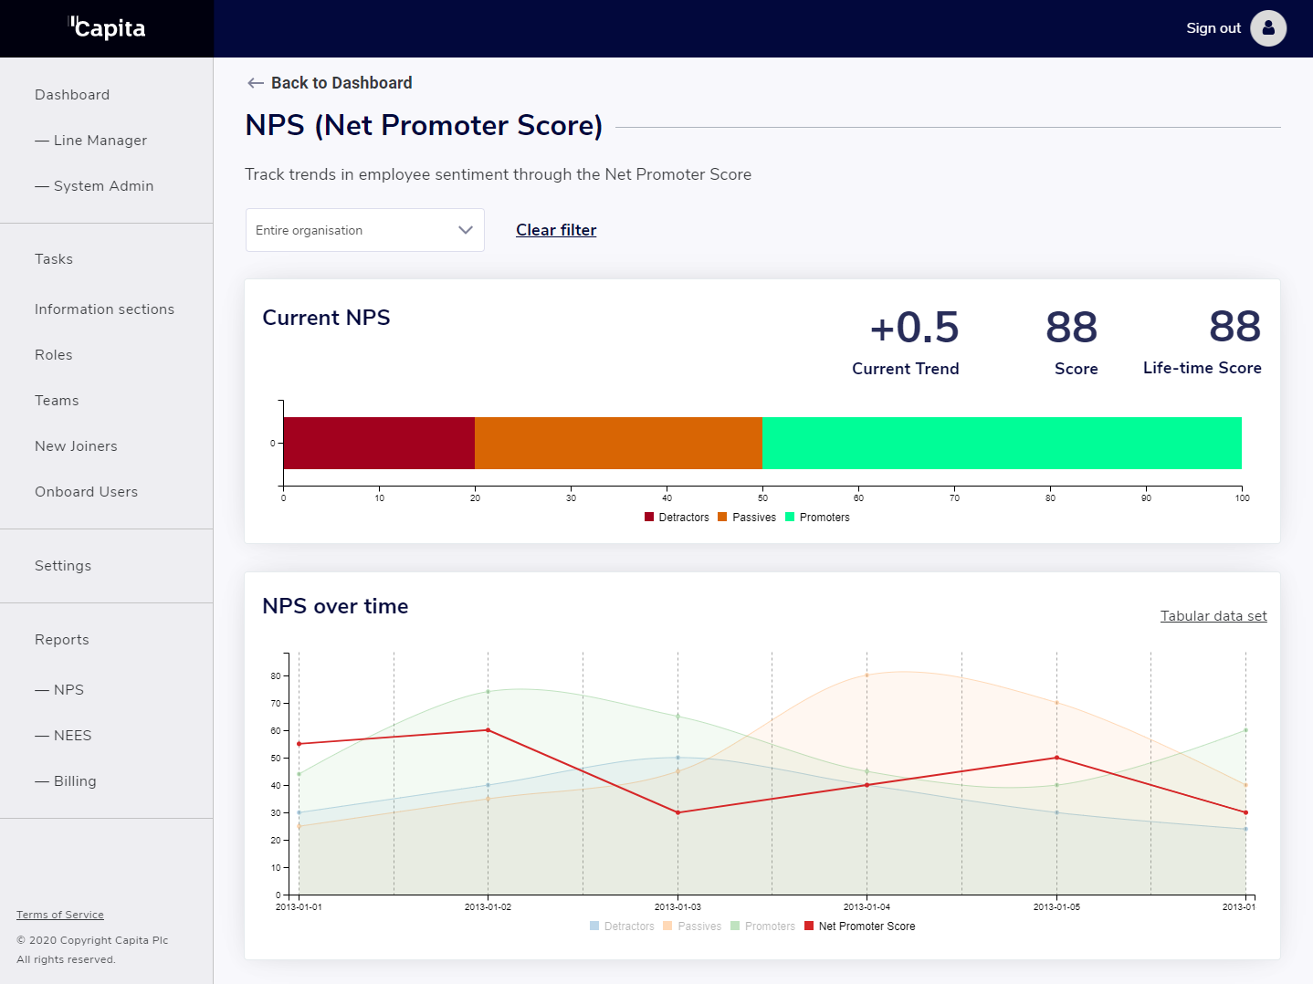
Task: Toggle Detractors in Current NPS bar legend
Action: 677,518
